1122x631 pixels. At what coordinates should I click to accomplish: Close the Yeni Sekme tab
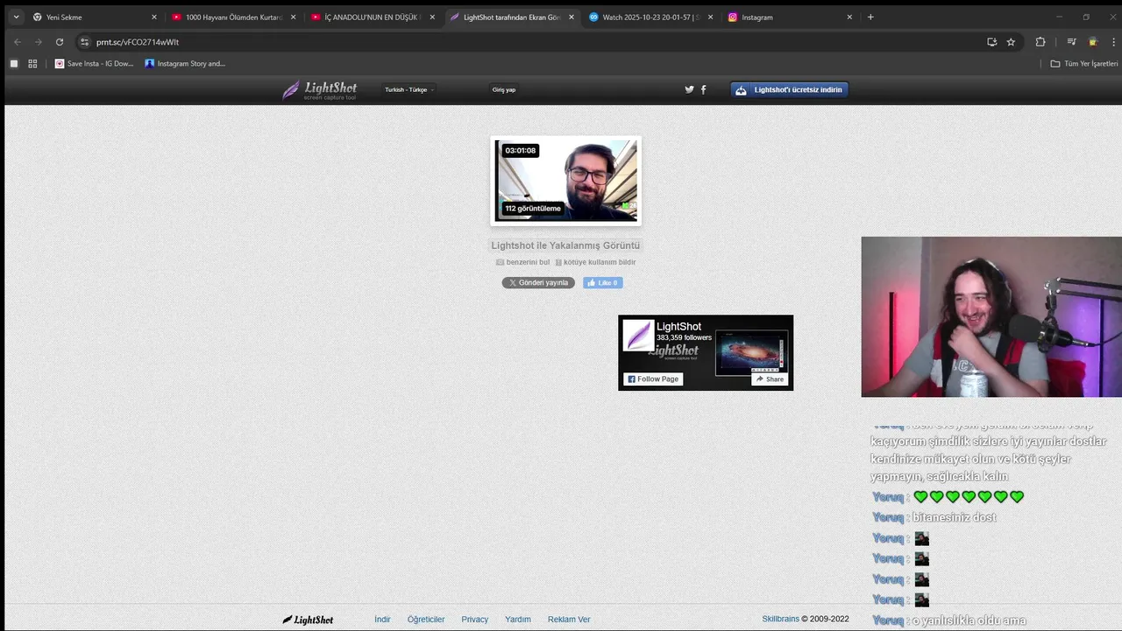click(x=154, y=17)
